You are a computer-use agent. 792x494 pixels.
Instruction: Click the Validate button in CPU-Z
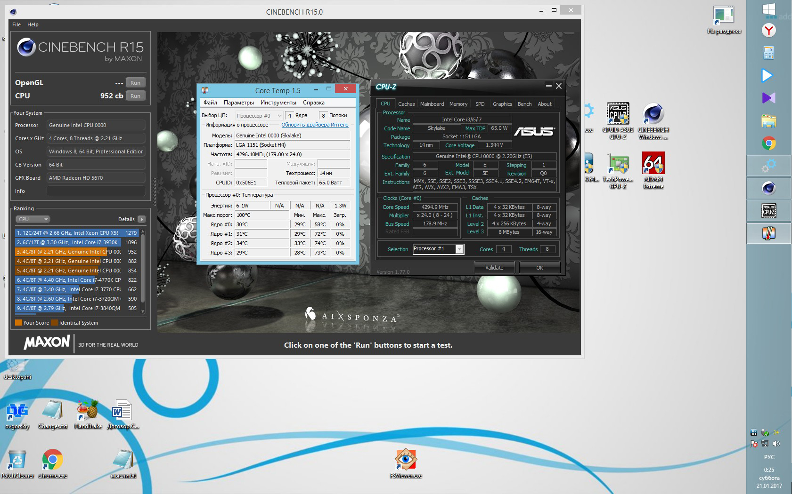[x=495, y=268]
